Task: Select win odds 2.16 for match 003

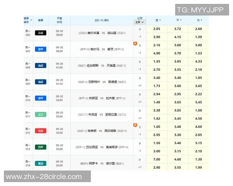Action: pyautogui.click(x=157, y=45)
